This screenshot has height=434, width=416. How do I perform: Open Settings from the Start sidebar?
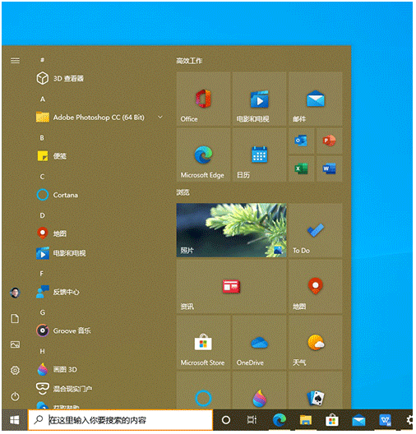16,371
